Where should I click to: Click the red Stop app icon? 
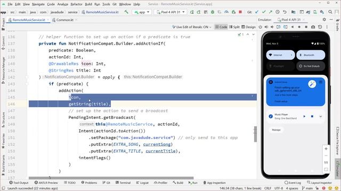[x=240, y=12]
